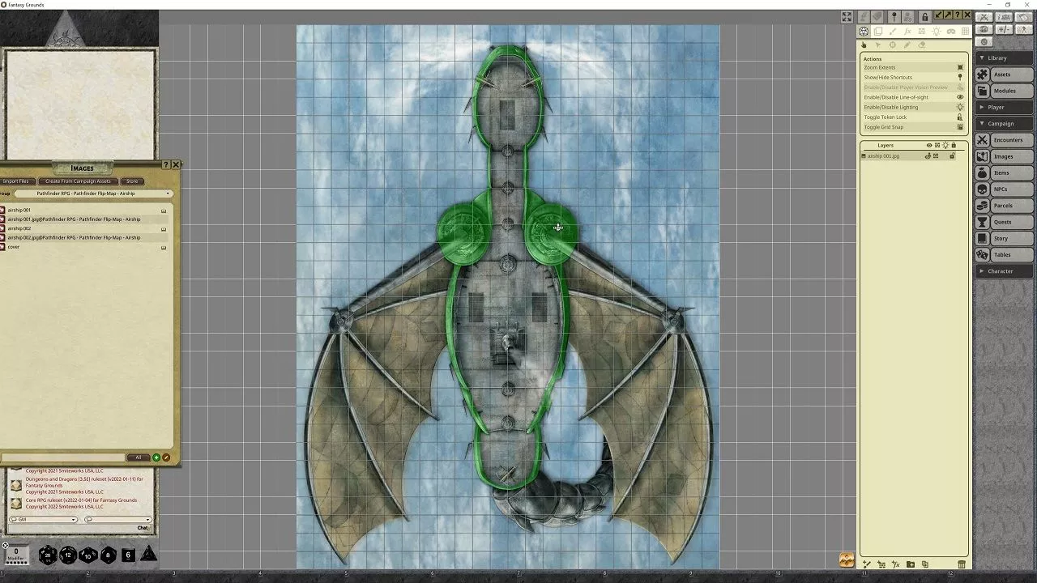1037x583 pixels.
Task: Toggle lock on airship 001.jpg layer
Action: [953, 155]
